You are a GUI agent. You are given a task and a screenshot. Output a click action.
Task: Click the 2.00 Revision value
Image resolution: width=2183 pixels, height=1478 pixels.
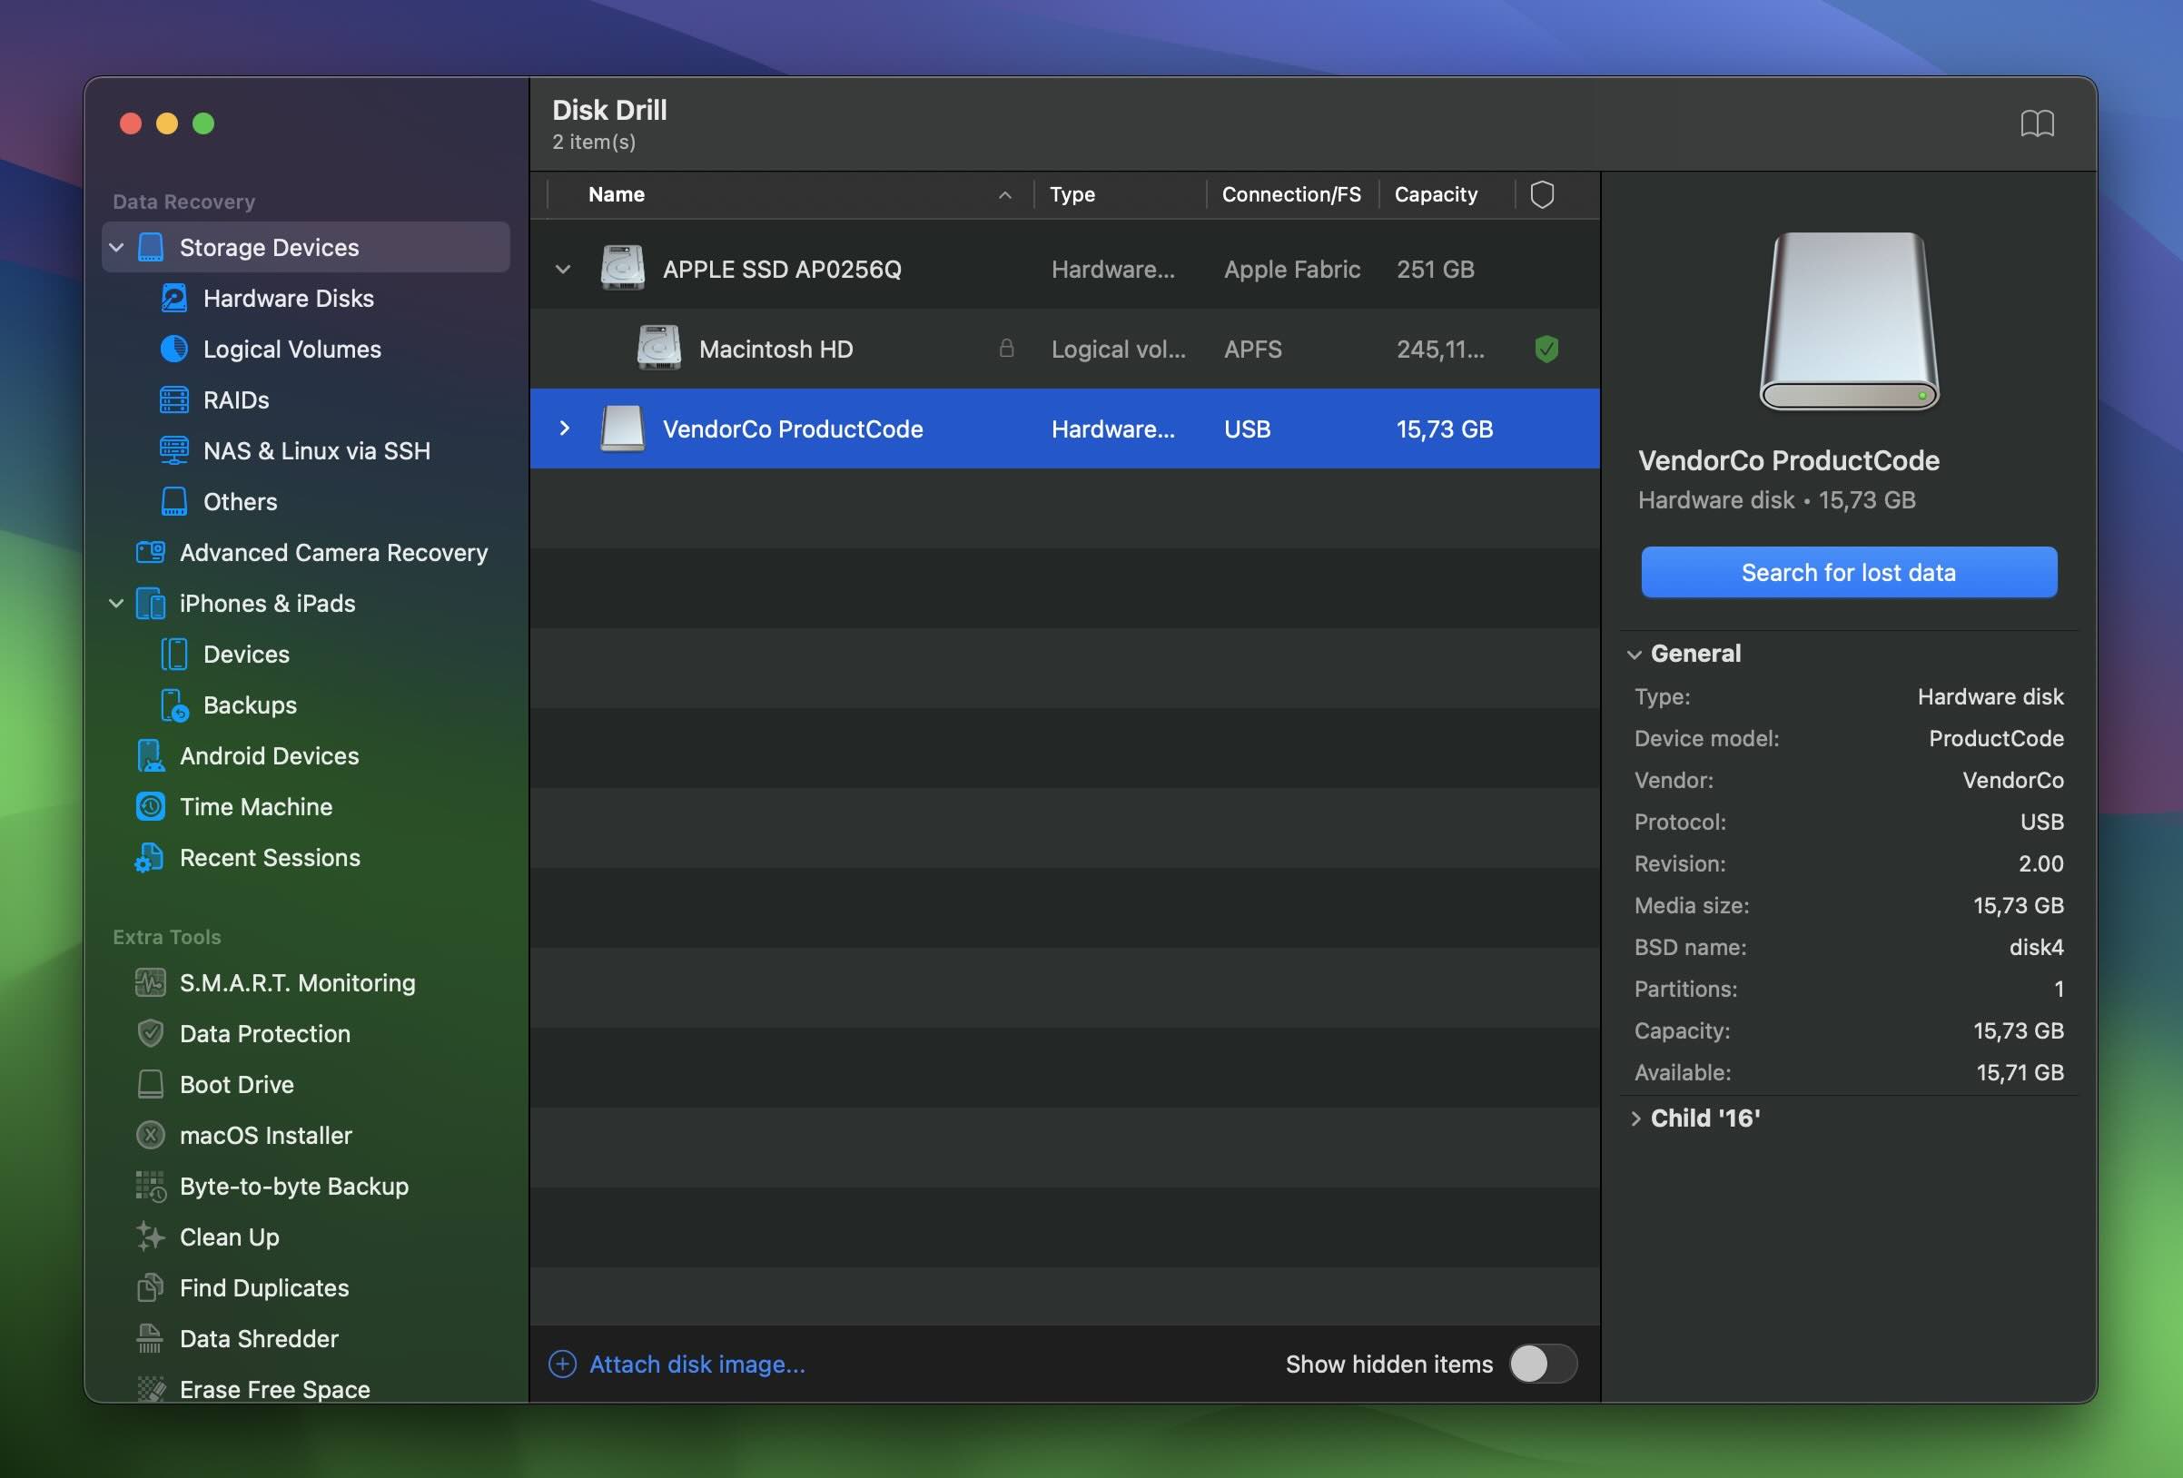pos(2041,863)
